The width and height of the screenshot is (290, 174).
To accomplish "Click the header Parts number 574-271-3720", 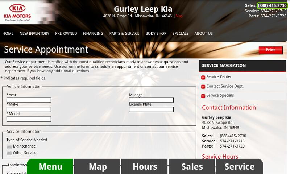I will pyautogui.click(x=274, y=16).
